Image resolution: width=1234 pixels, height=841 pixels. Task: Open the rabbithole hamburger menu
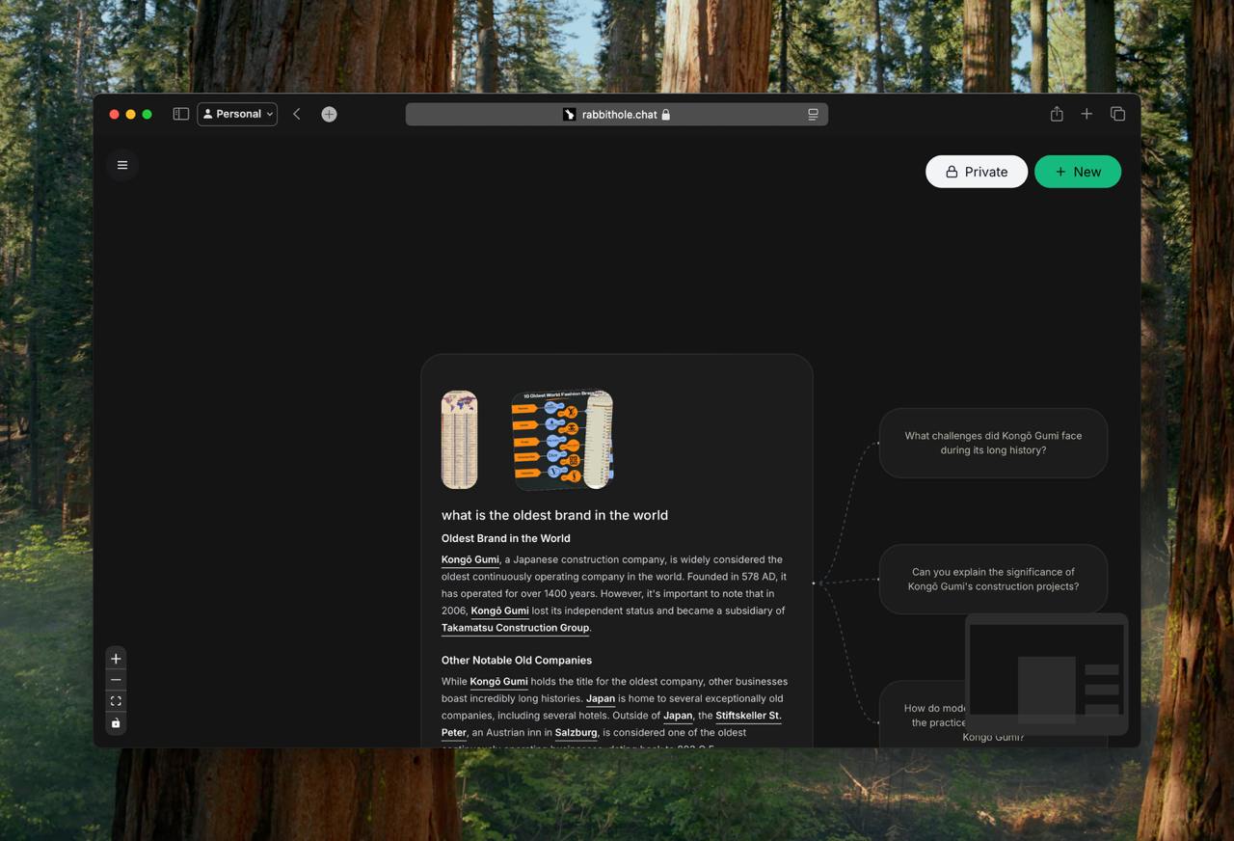pyautogui.click(x=122, y=165)
